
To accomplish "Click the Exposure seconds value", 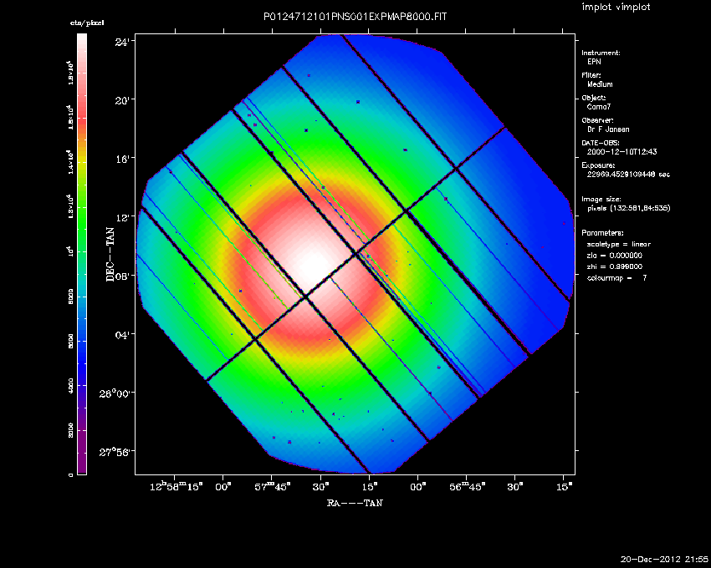I will tap(628, 175).
